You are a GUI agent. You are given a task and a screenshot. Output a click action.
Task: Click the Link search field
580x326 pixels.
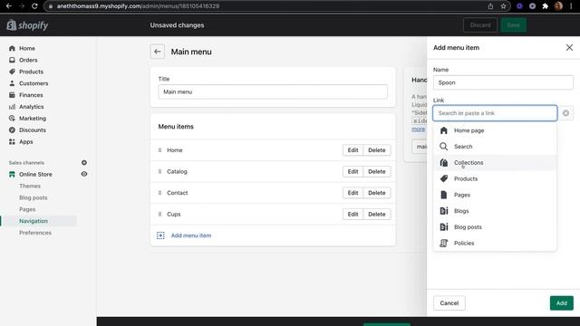pyautogui.click(x=495, y=113)
